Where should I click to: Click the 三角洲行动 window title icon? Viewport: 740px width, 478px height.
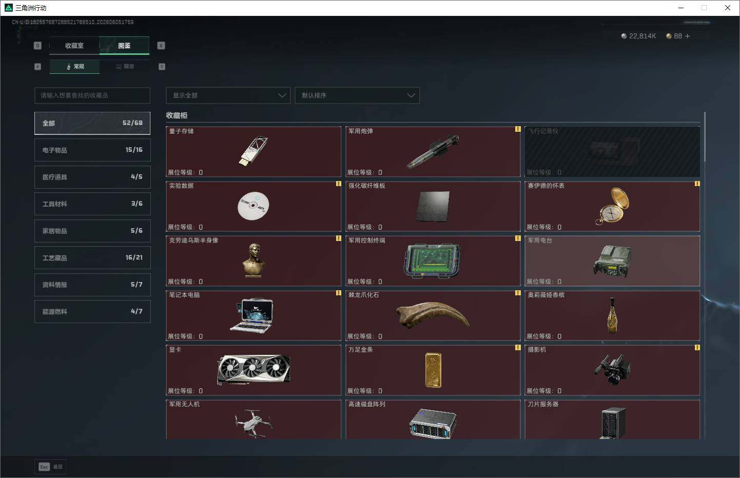pyautogui.click(x=8, y=8)
